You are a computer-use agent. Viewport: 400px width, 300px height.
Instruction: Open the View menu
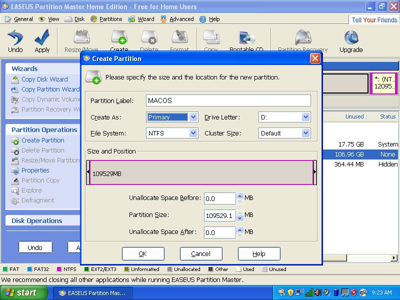pos(49,19)
